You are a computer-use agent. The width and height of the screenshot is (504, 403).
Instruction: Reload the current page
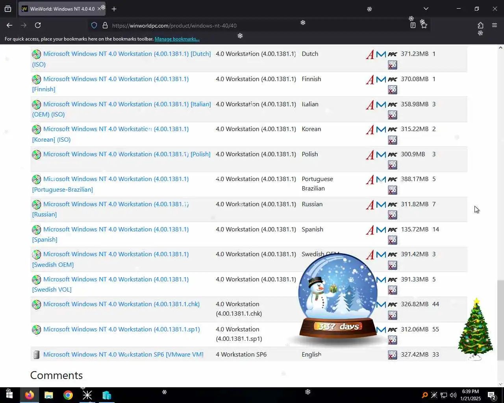coord(38,25)
